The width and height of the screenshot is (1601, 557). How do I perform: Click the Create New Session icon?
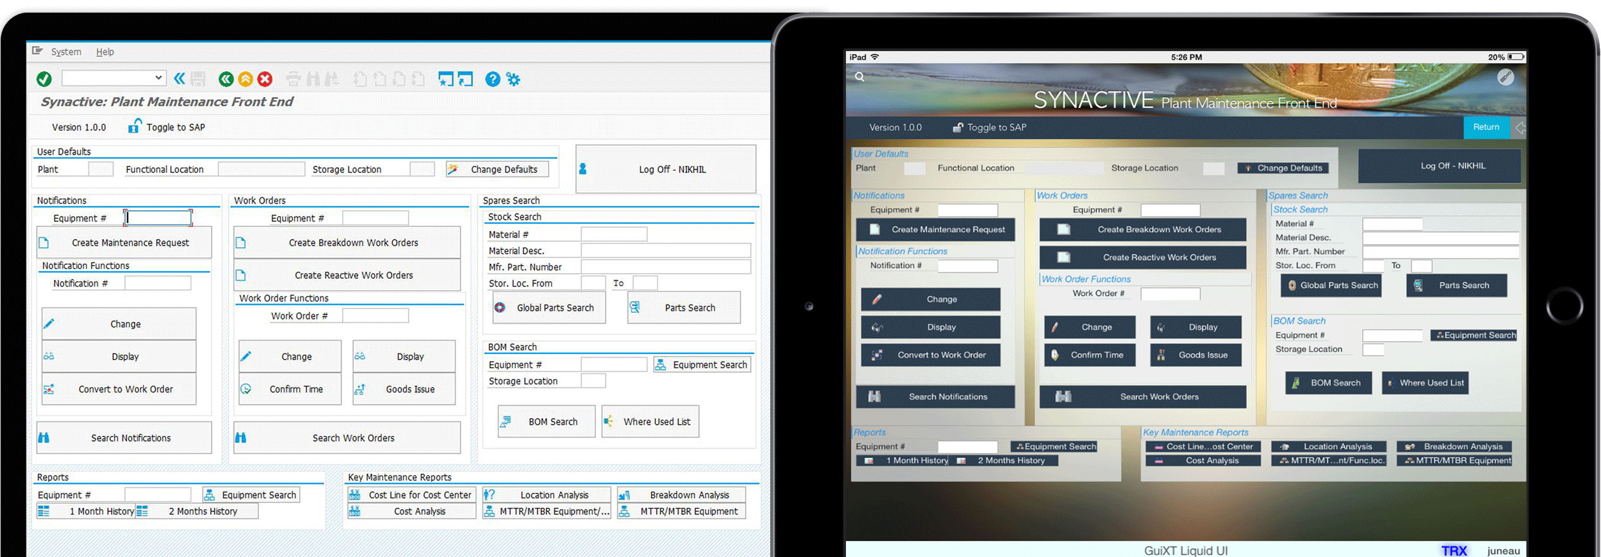click(446, 79)
